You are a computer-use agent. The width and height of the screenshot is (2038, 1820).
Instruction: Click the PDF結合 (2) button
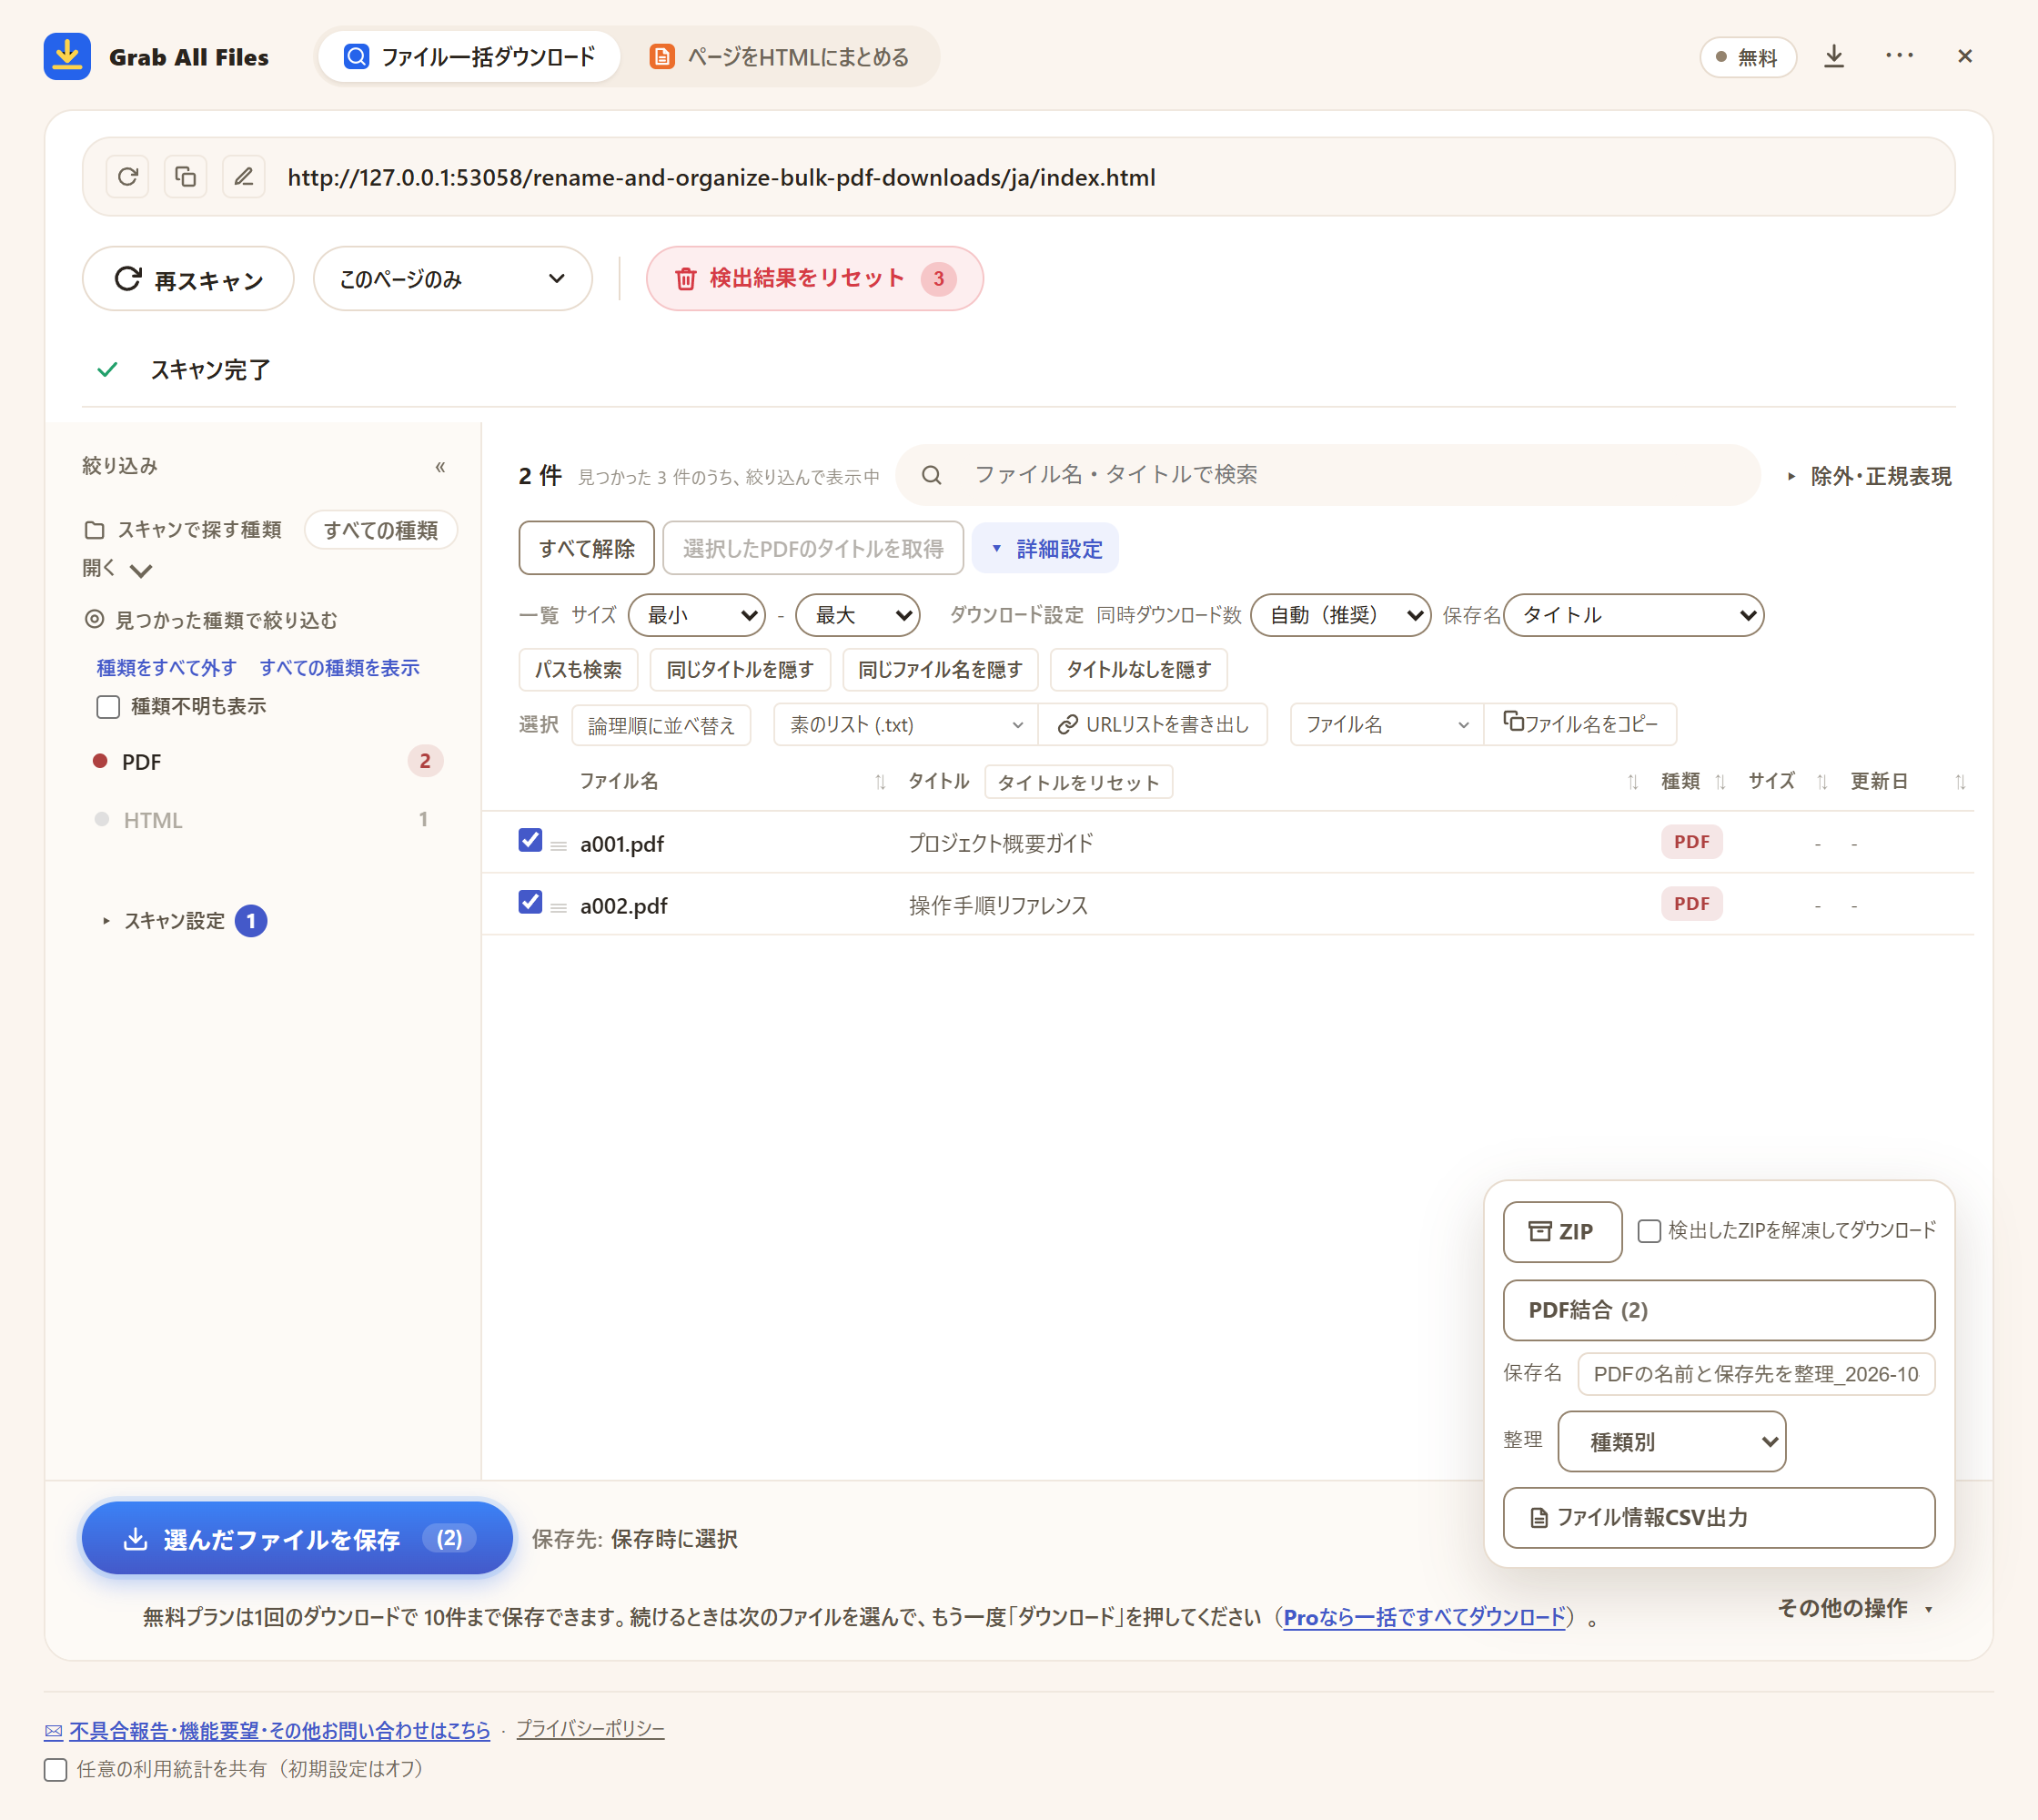(x=1718, y=1310)
